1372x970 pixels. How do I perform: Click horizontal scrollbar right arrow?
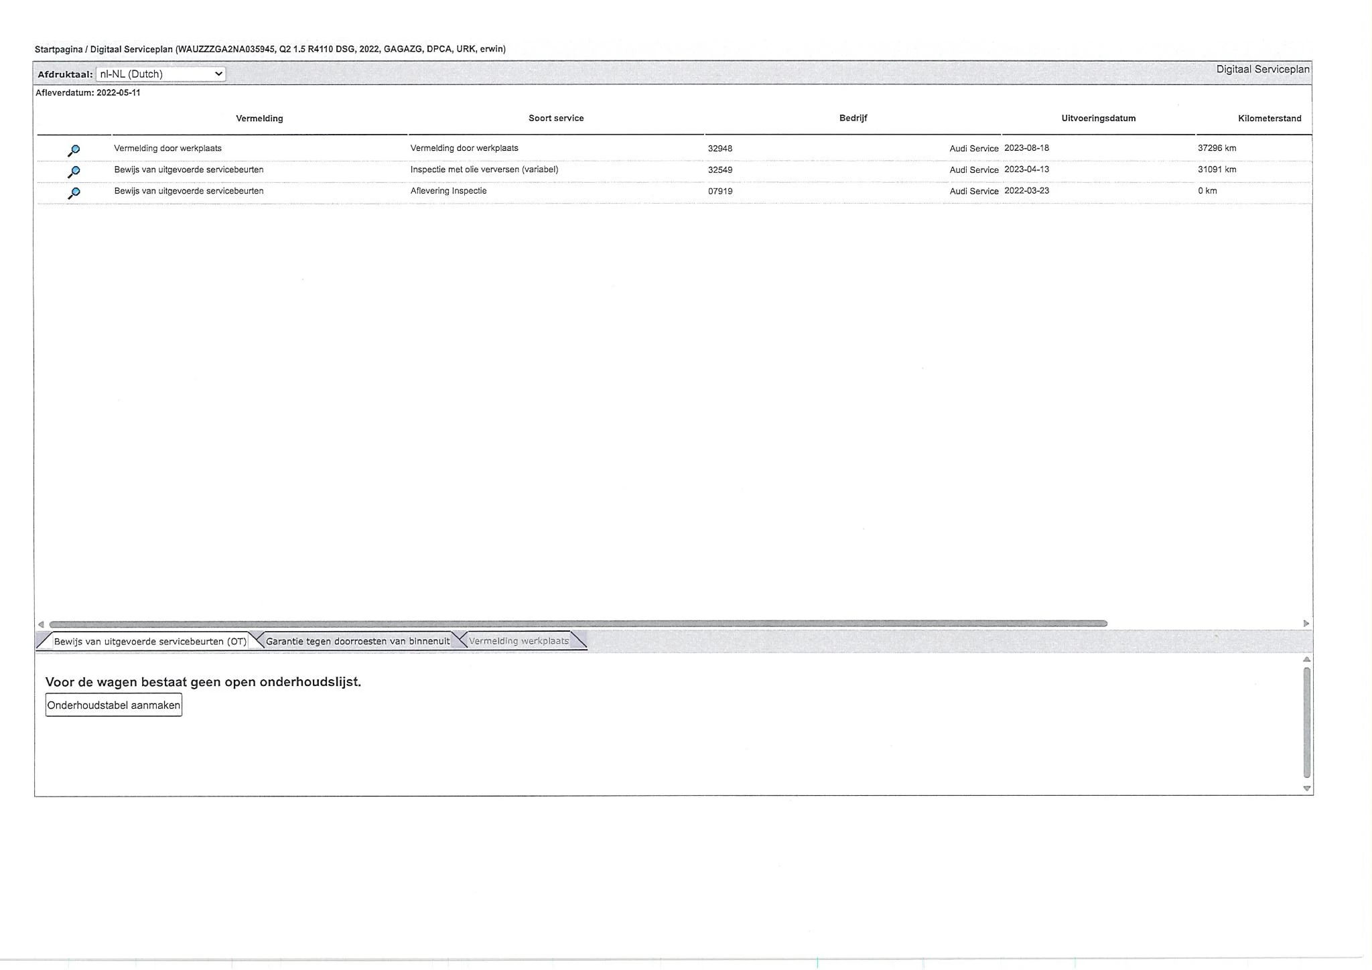1306,624
